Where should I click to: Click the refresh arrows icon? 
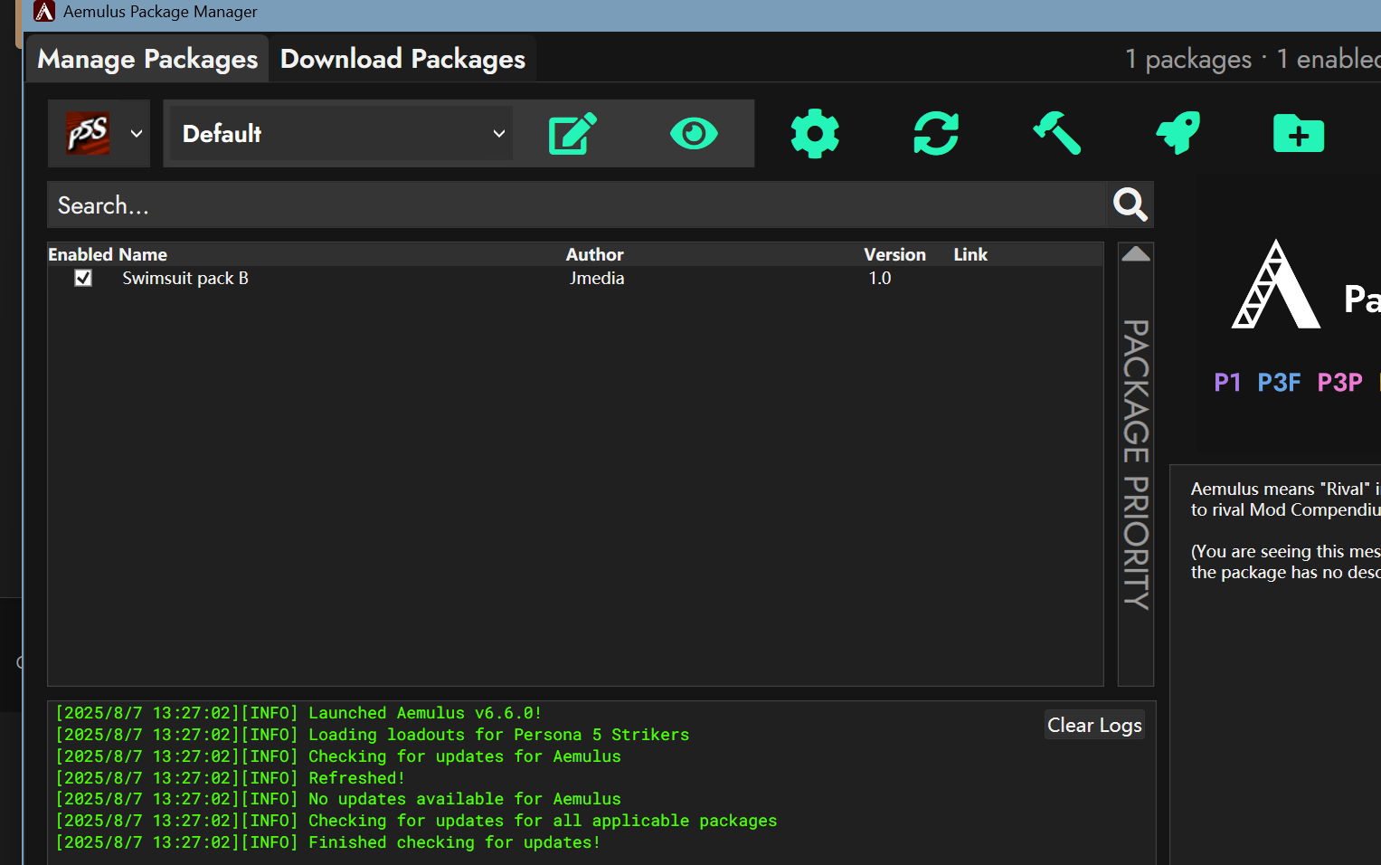(x=936, y=134)
